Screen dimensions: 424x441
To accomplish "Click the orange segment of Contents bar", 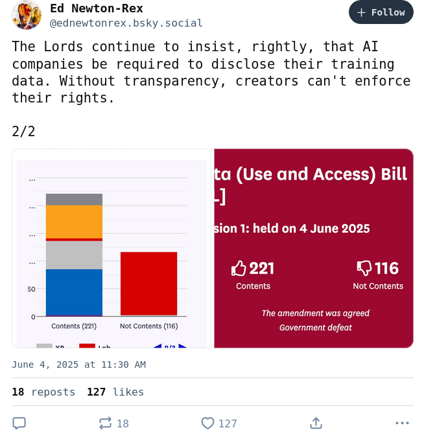I will [74, 222].
